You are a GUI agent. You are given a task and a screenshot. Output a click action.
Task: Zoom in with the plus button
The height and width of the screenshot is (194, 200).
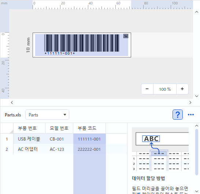182,89
